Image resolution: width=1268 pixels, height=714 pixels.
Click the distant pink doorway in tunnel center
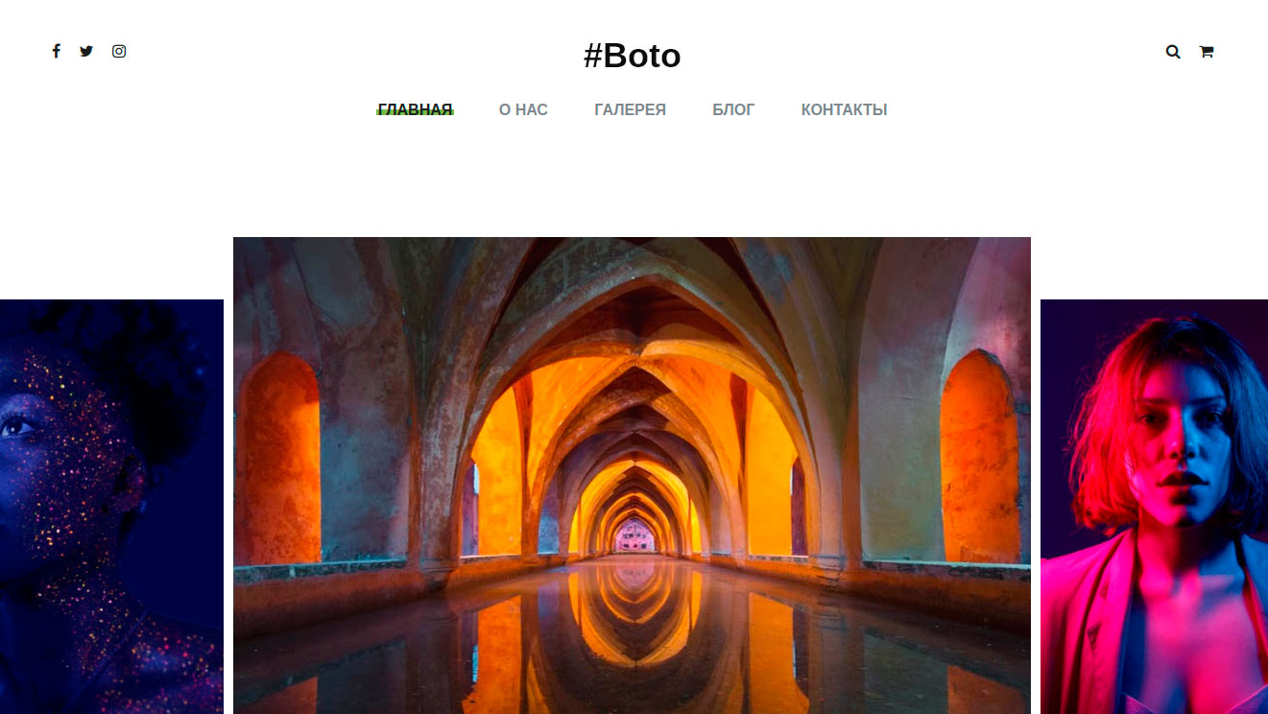[632, 535]
